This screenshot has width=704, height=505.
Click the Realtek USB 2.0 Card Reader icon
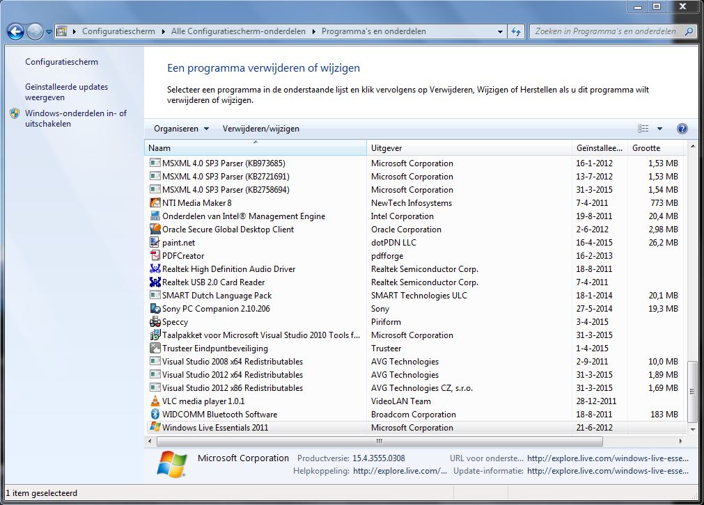155,282
